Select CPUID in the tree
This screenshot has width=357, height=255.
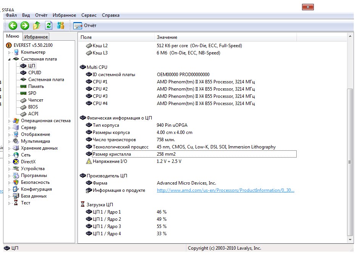pyautogui.click(x=34, y=73)
